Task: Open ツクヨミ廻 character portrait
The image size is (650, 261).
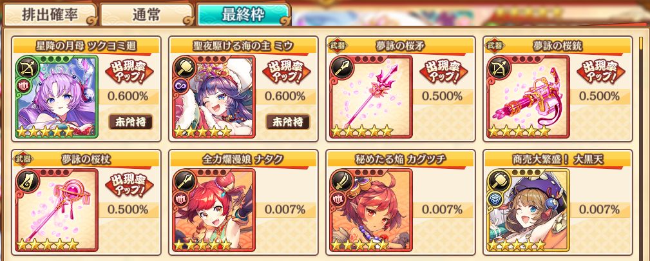Action: 57,96
